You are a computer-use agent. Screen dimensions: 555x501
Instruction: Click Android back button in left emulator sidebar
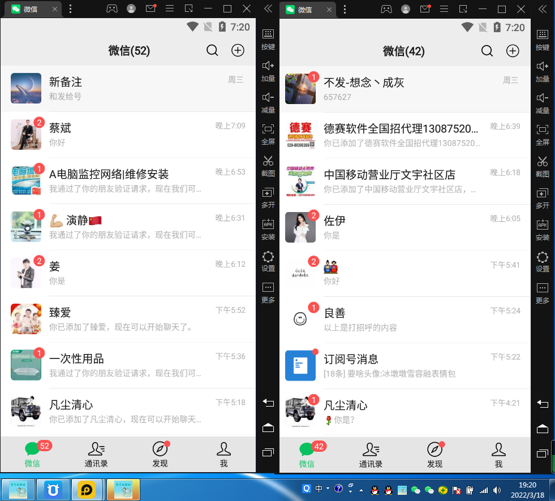click(268, 403)
